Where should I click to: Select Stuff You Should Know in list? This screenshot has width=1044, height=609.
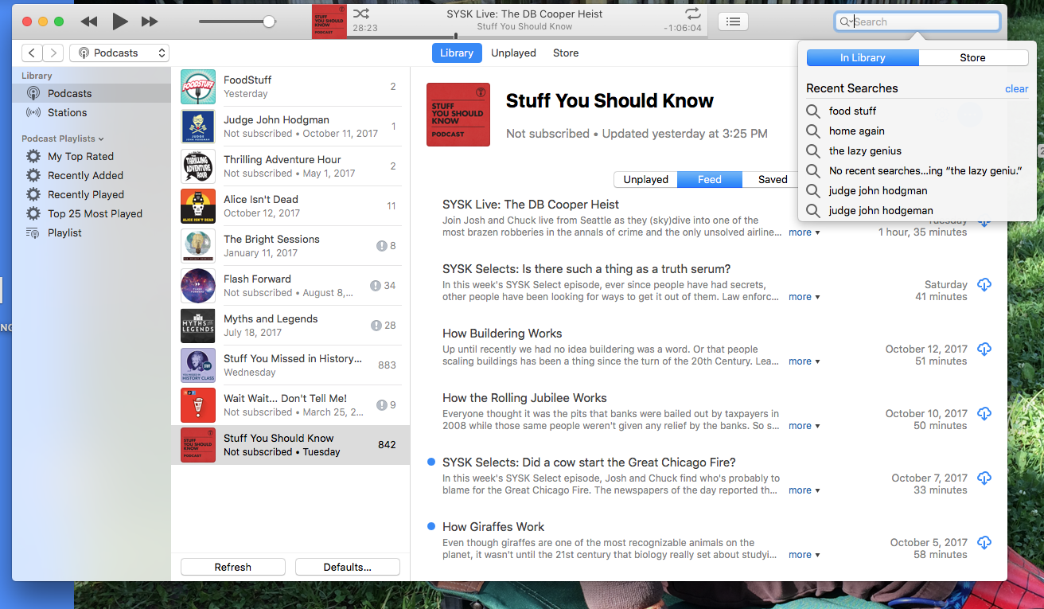pyautogui.click(x=290, y=445)
